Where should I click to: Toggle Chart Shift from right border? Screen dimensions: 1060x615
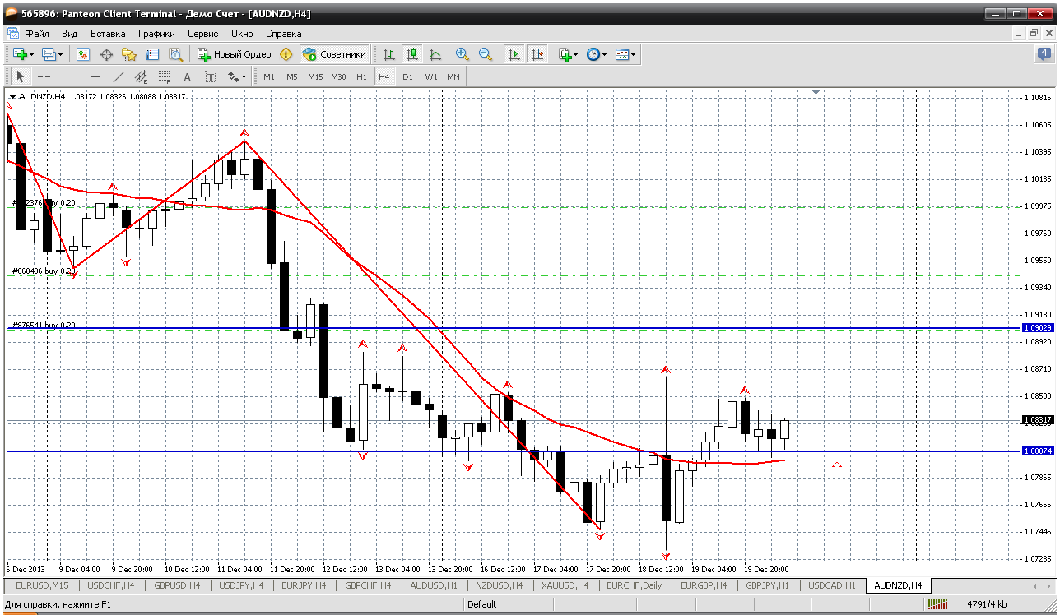coord(537,54)
